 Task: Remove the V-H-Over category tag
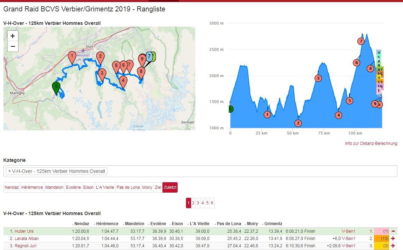click(9, 171)
